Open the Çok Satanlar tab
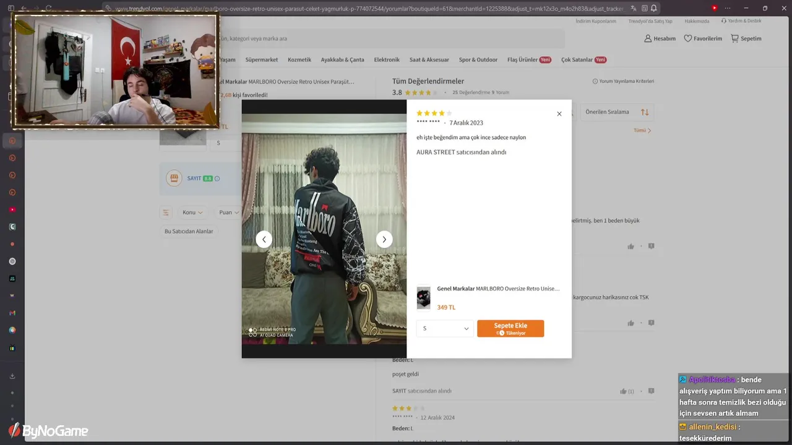This screenshot has width=792, height=445. pyautogui.click(x=583, y=60)
